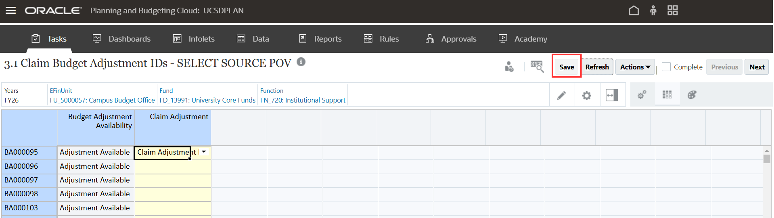Select the grid view icon
The height and width of the screenshot is (218, 774).
pyautogui.click(x=667, y=95)
